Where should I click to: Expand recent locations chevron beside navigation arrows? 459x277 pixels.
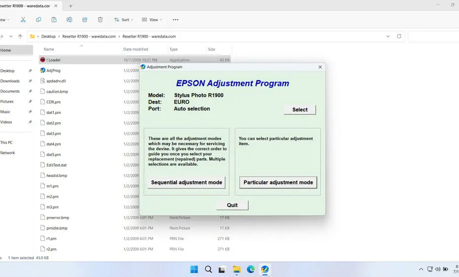coord(11,36)
